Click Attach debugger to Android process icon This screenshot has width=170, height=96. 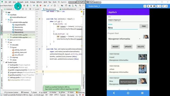(x=37, y=6)
